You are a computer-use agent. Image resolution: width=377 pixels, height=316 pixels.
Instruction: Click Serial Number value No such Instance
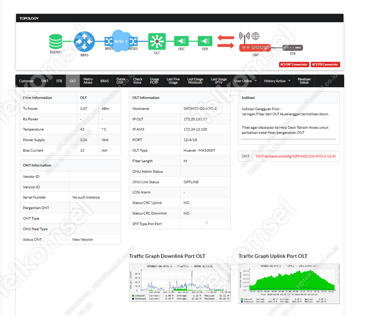point(86,197)
